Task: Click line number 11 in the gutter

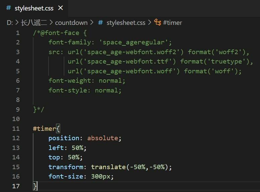Action: pyautogui.click(x=16, y=128)
